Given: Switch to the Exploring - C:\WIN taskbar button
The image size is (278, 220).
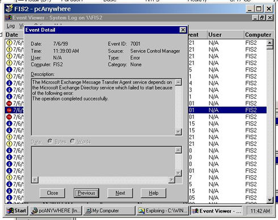Looking at the screenshot, I should (x=162, y=210).
